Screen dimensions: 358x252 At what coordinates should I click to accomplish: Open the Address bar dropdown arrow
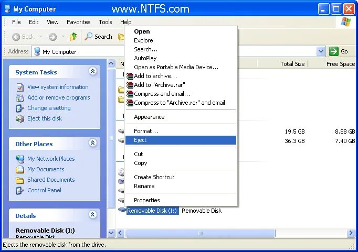(x=321, y=51)
